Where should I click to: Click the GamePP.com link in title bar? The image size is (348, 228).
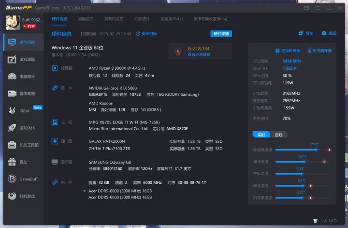click(x=47, y=8)
